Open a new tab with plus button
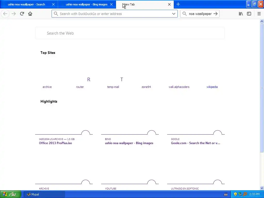 click(178, 4)
